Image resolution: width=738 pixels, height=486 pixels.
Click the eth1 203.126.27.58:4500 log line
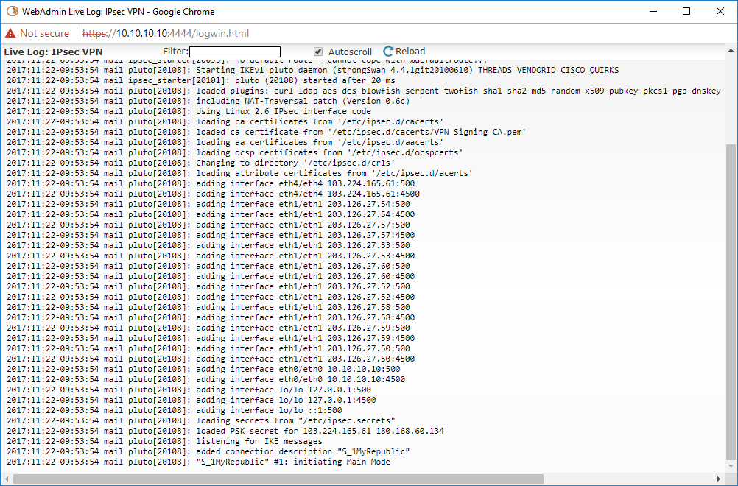point(211,319)
